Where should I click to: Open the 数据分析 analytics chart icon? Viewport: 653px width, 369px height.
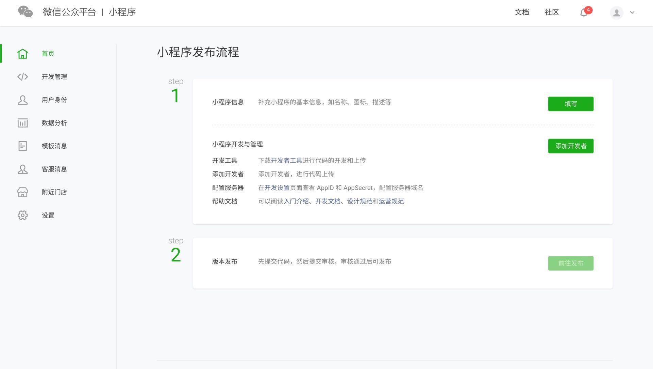(22, 123)
